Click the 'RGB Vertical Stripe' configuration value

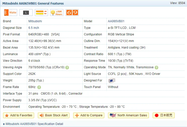tap(121, 34)
